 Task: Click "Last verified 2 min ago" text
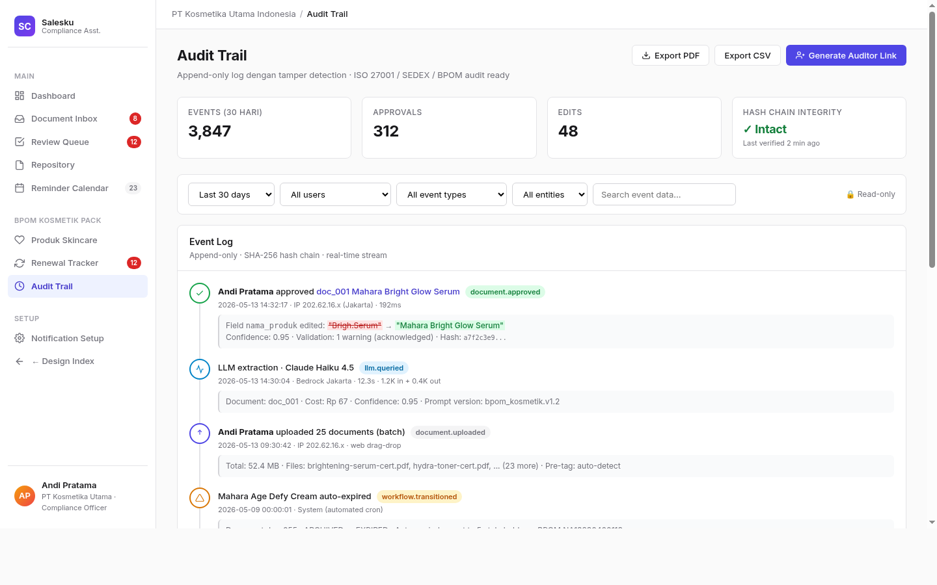point(781,143)
